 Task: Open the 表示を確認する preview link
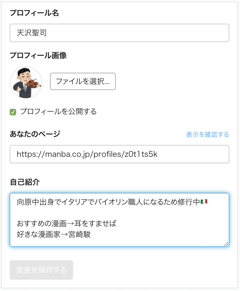208,134
